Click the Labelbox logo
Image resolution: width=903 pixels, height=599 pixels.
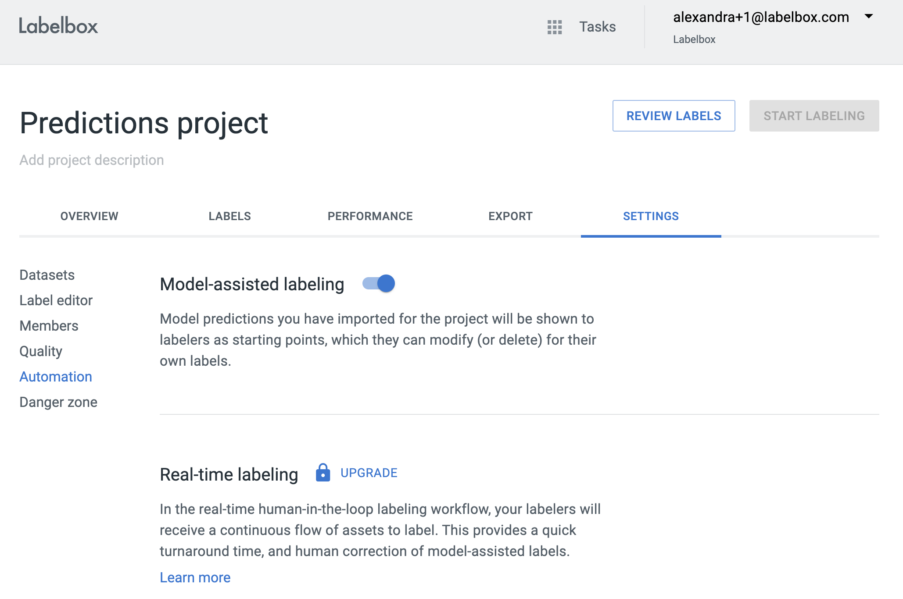[x=58, y=26]
